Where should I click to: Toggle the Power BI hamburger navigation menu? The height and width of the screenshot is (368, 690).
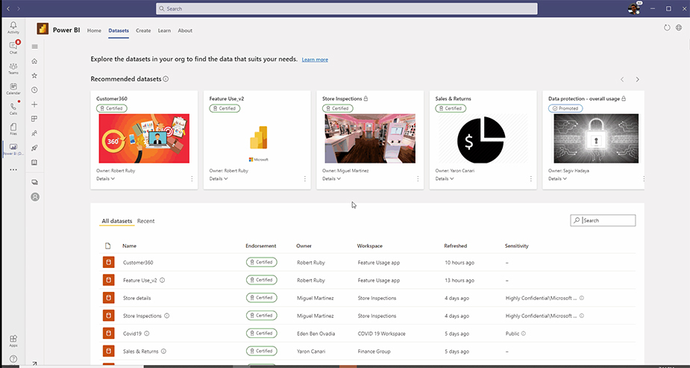35,47
